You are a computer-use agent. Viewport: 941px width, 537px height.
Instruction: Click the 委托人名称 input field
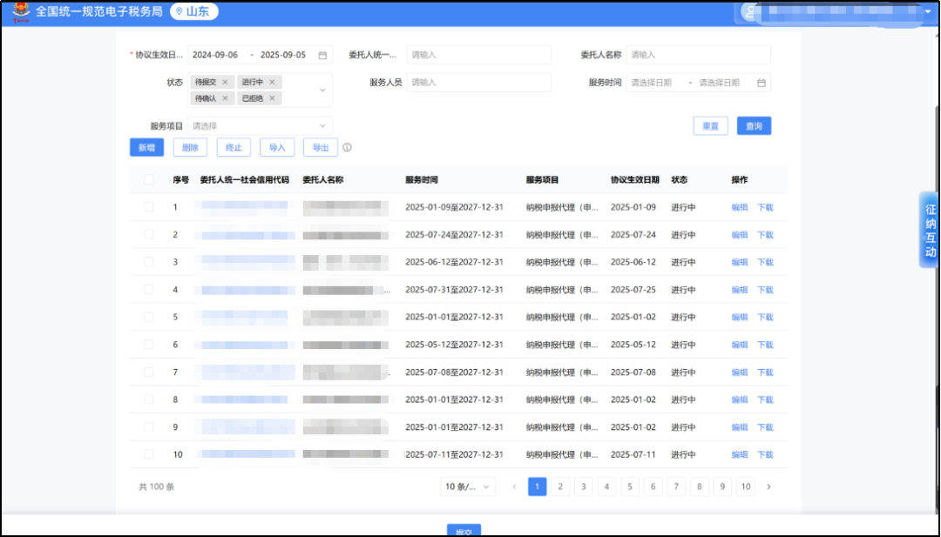[698, 55]
